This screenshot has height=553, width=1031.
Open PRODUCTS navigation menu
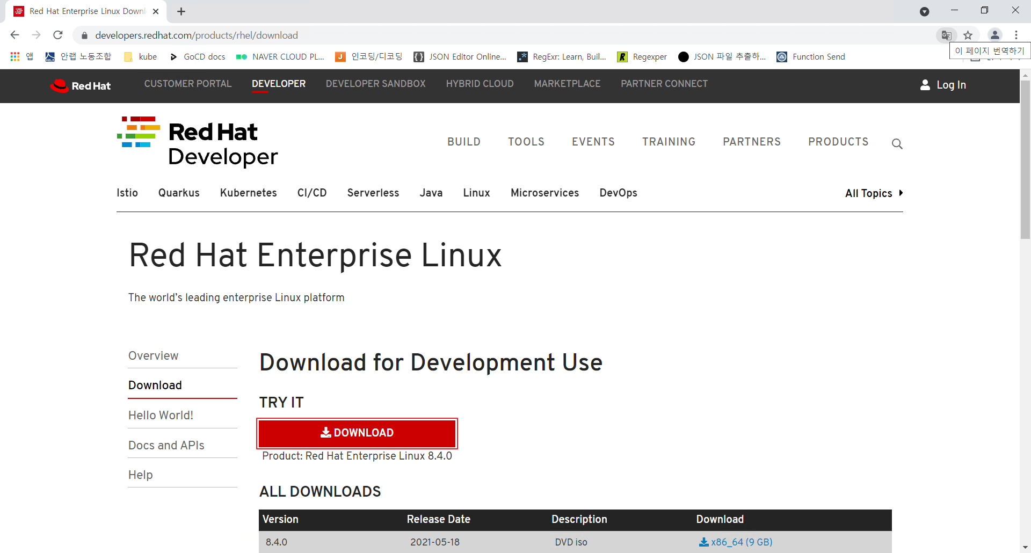(838, 142)
